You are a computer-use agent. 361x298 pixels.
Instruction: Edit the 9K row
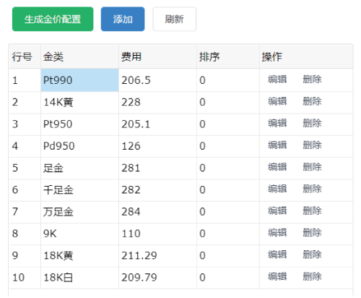[277, 233]
